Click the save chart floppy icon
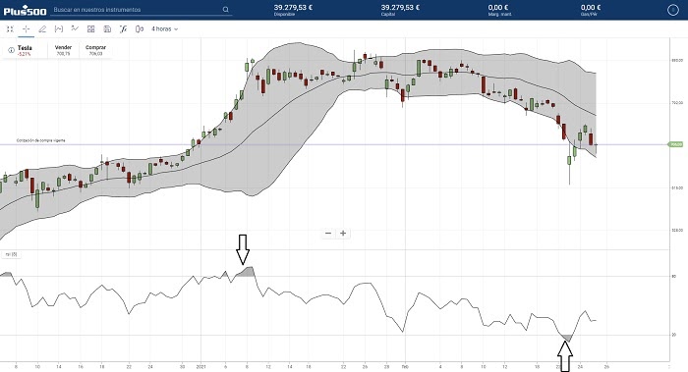Viewport: 688px width, 372px height. click(x=107, y=28)
